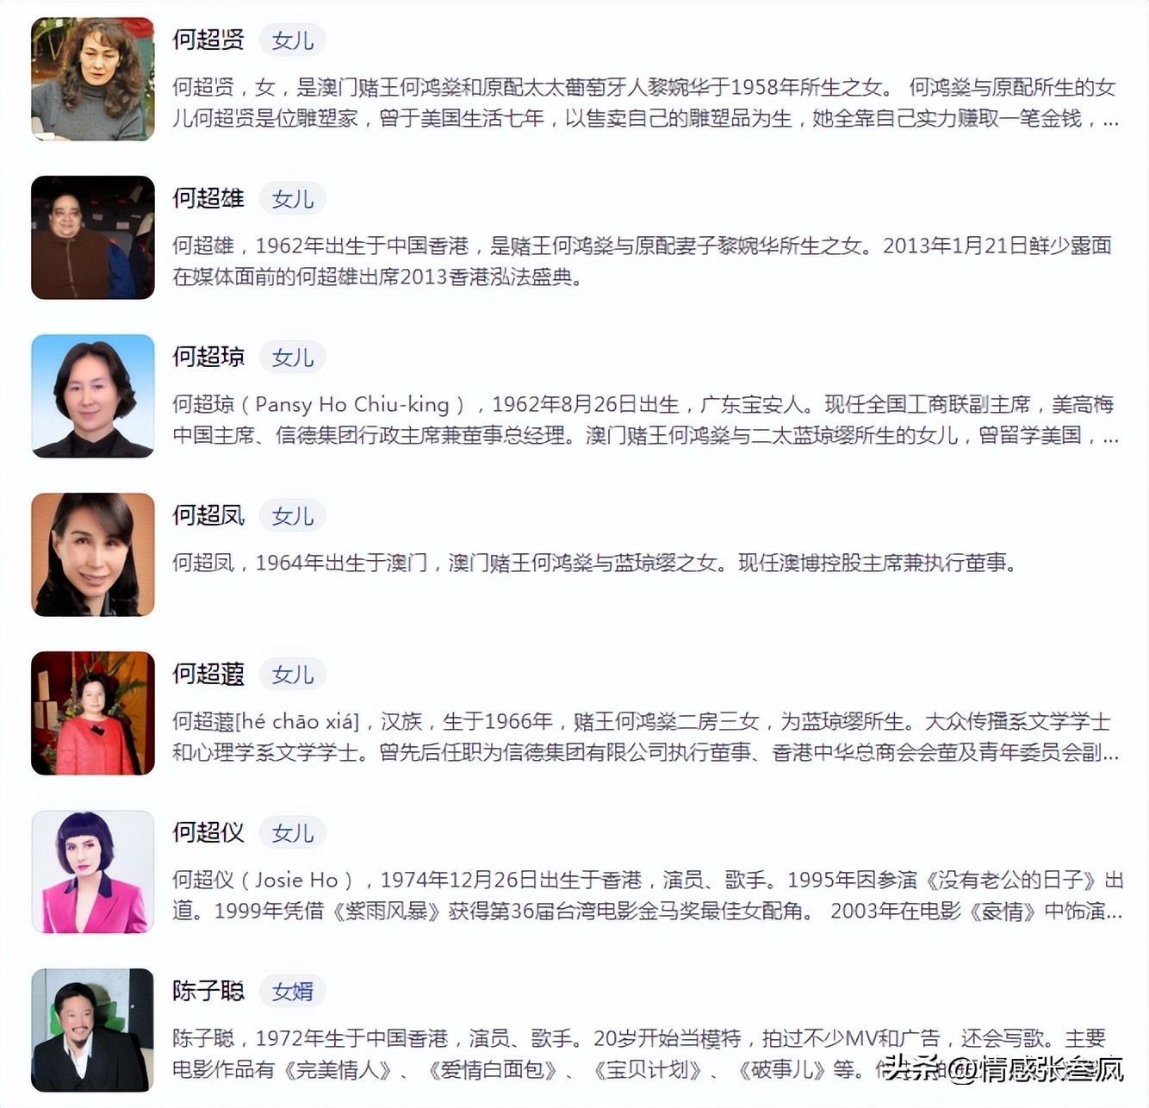1149x1108 pixels.
Task: Click the name link 何超贤
Action: coord(208,40)
